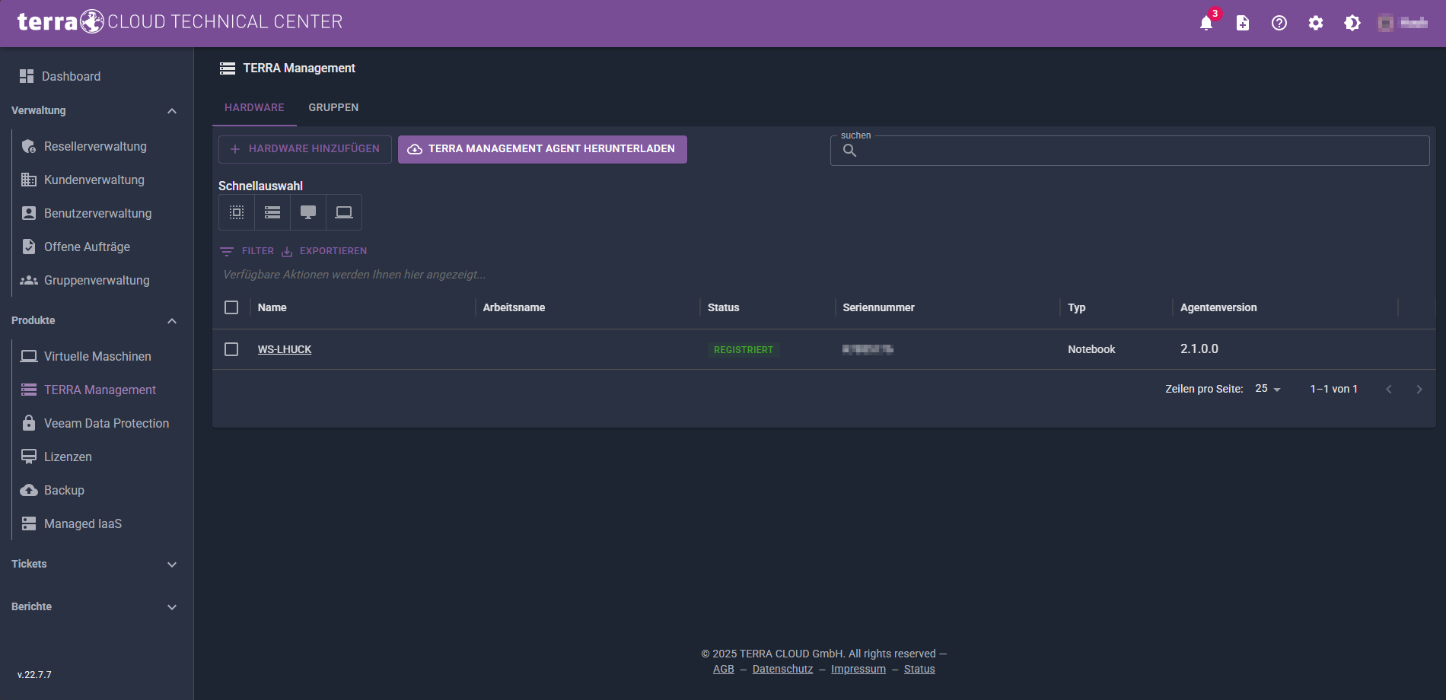The width and height of the screenshot is (1446, 700).
Task: Open the WS-LHUCK device link
Action: pyautogui.click(x=285, y=349)
